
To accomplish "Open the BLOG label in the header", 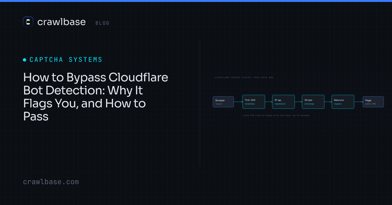I will (x=103, y=23).
